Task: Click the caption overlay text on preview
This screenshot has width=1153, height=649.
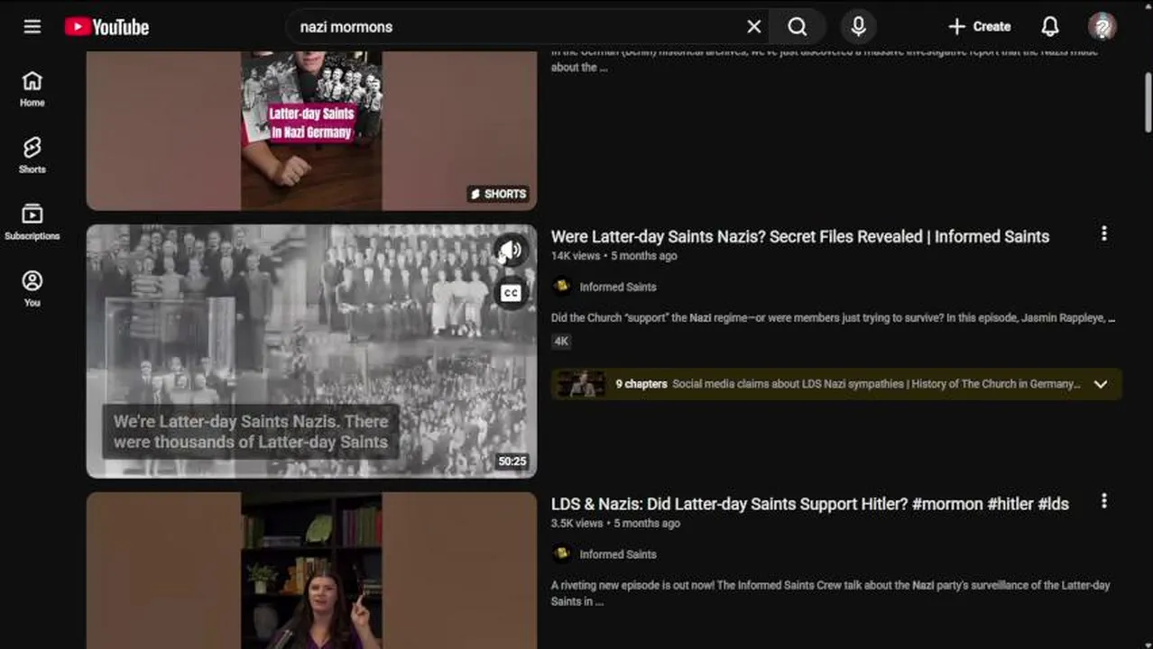Action: 251,432
